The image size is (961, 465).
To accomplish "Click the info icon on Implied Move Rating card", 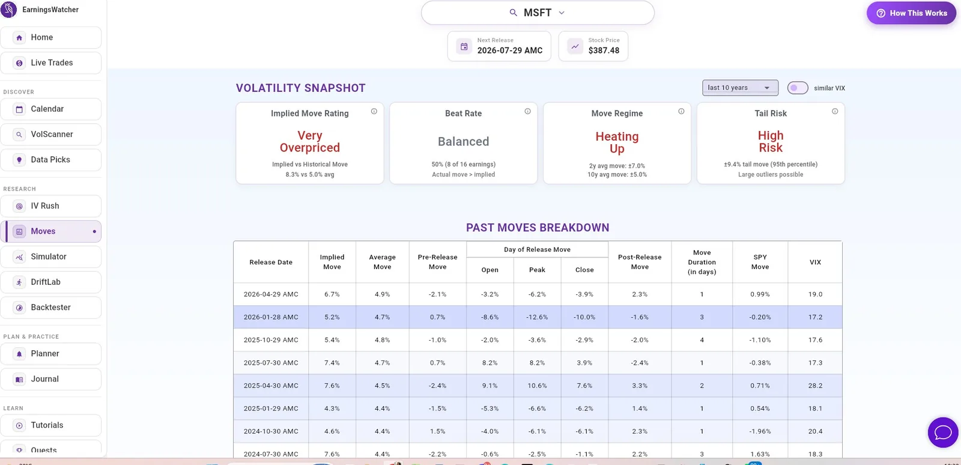I will (374, 111).
